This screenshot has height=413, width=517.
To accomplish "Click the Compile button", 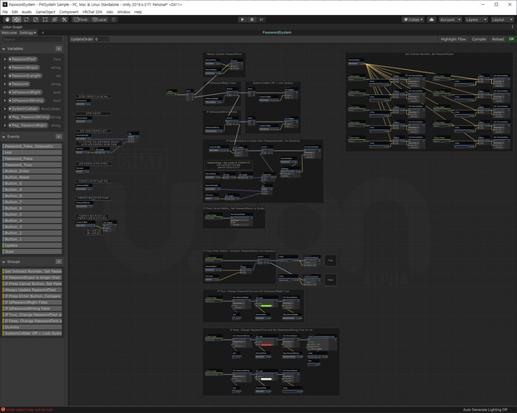I will coord(479,39).
